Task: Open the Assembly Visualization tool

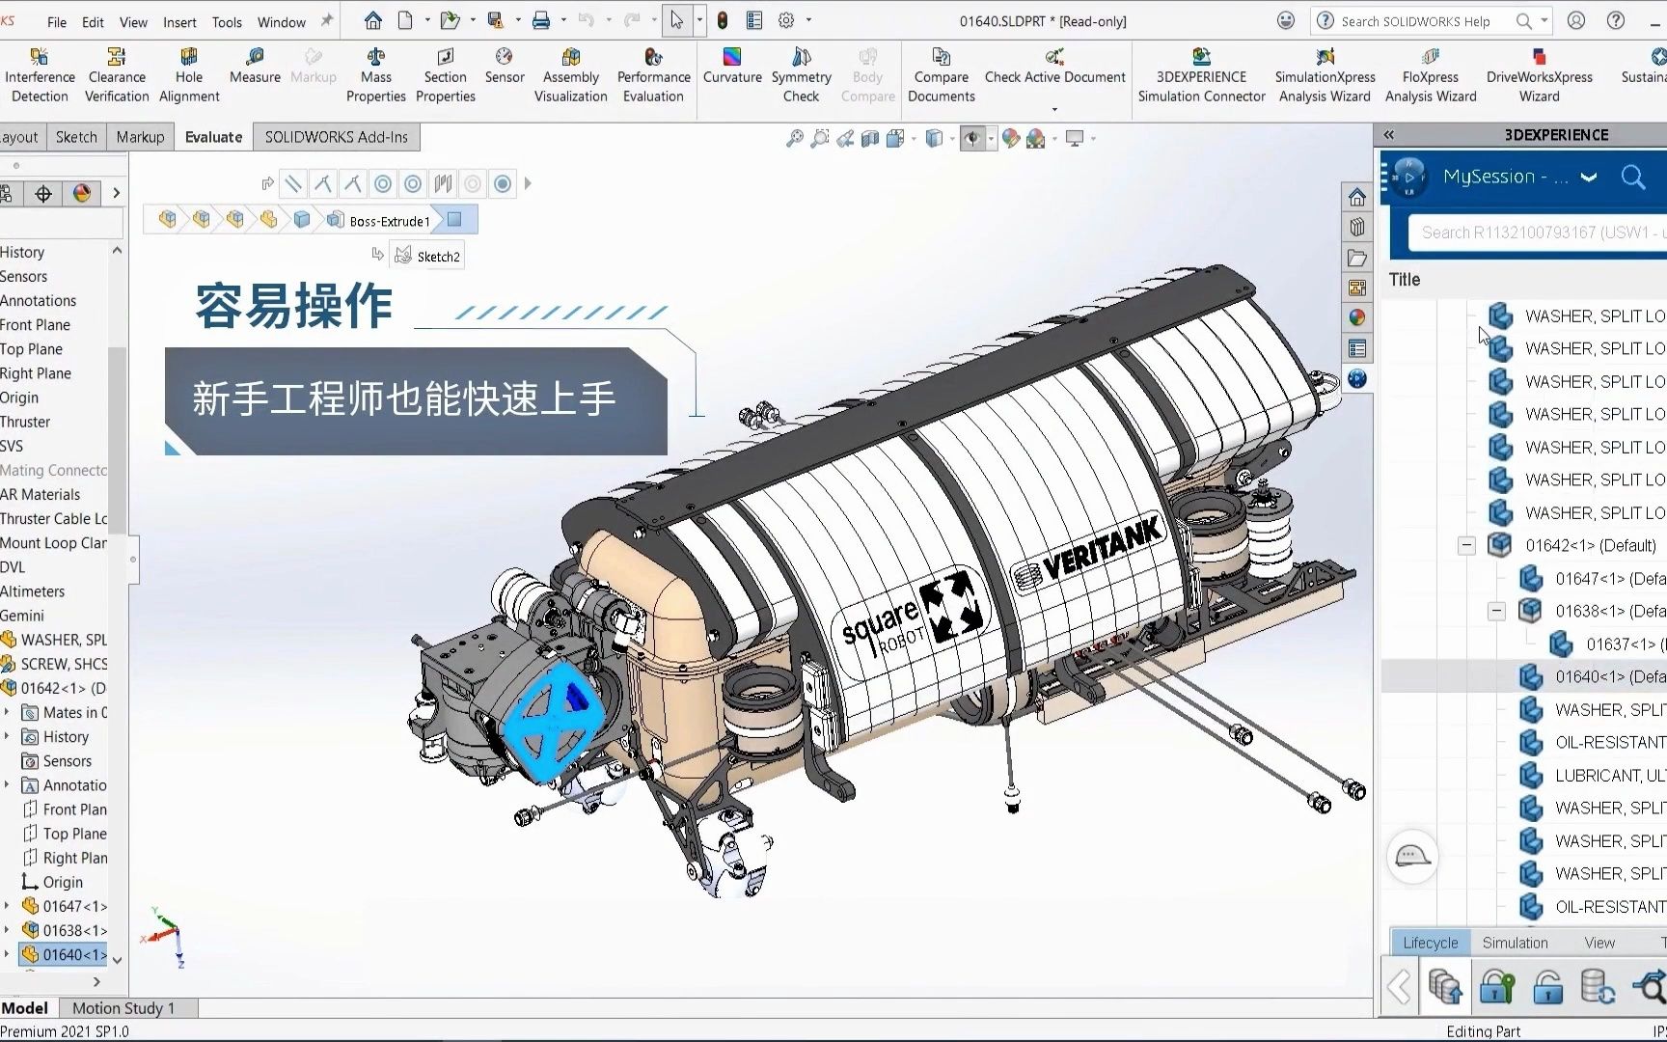Action: (x=570, y=70)
